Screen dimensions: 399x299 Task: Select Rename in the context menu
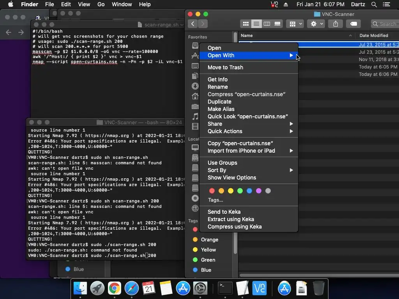pos(249,87)
